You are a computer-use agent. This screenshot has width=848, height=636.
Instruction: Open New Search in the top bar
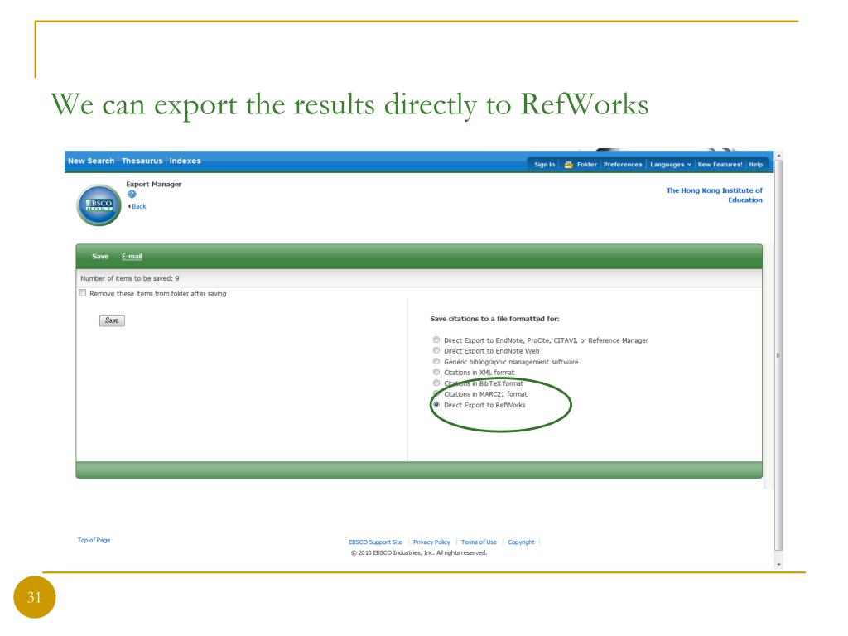tap(91, 161)
